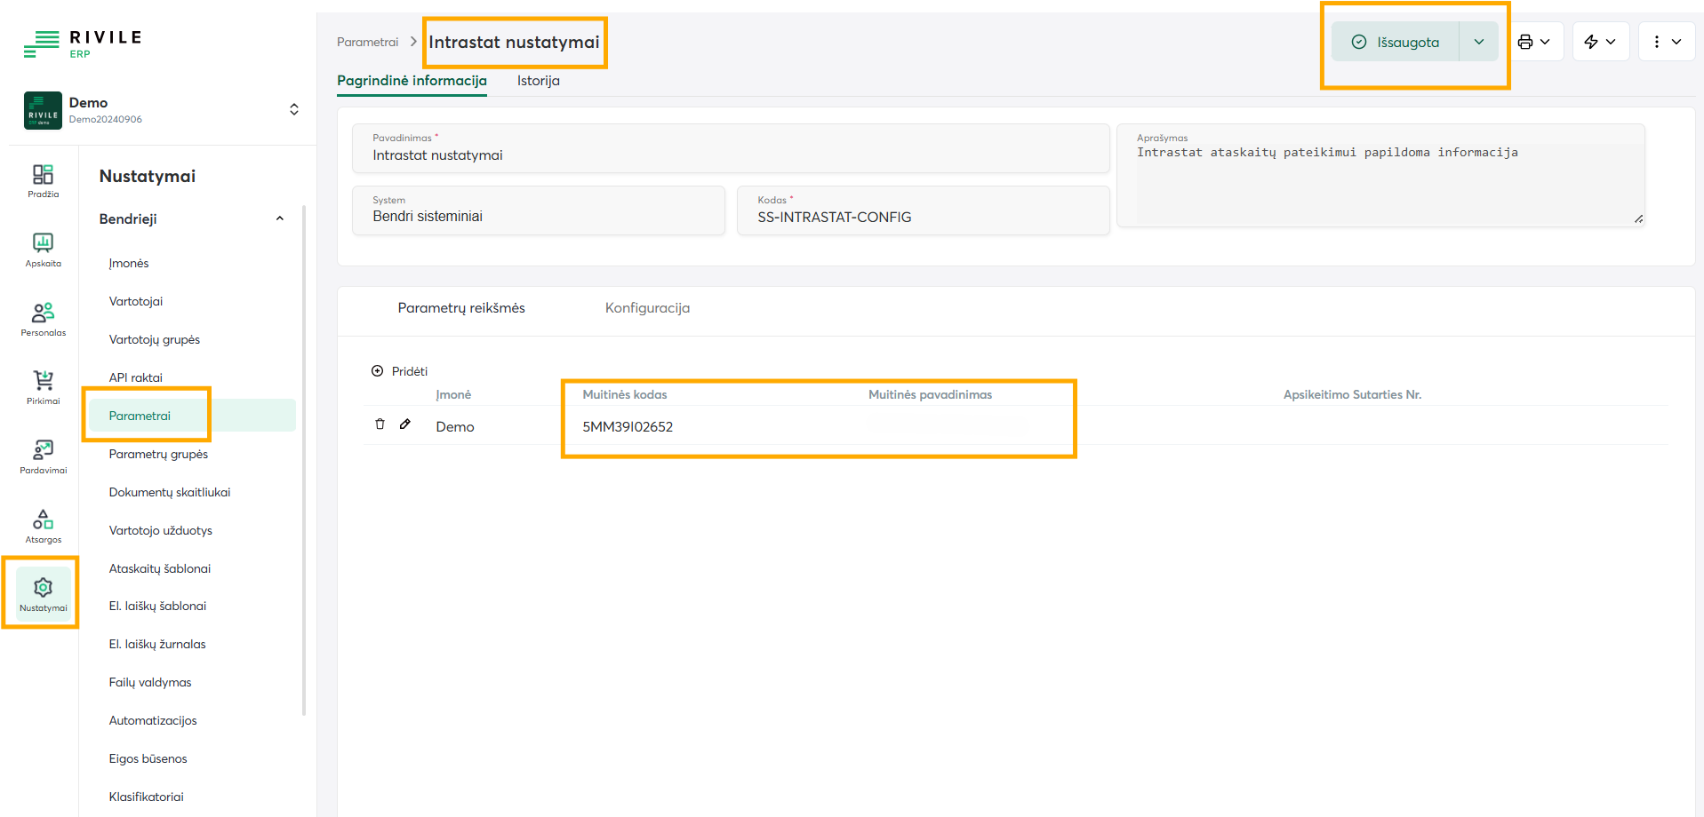The height and width of the screenshot is (817, 1704).
Task: Open Klasifikatoriai in the settings menu
Action: click(146, 797)
